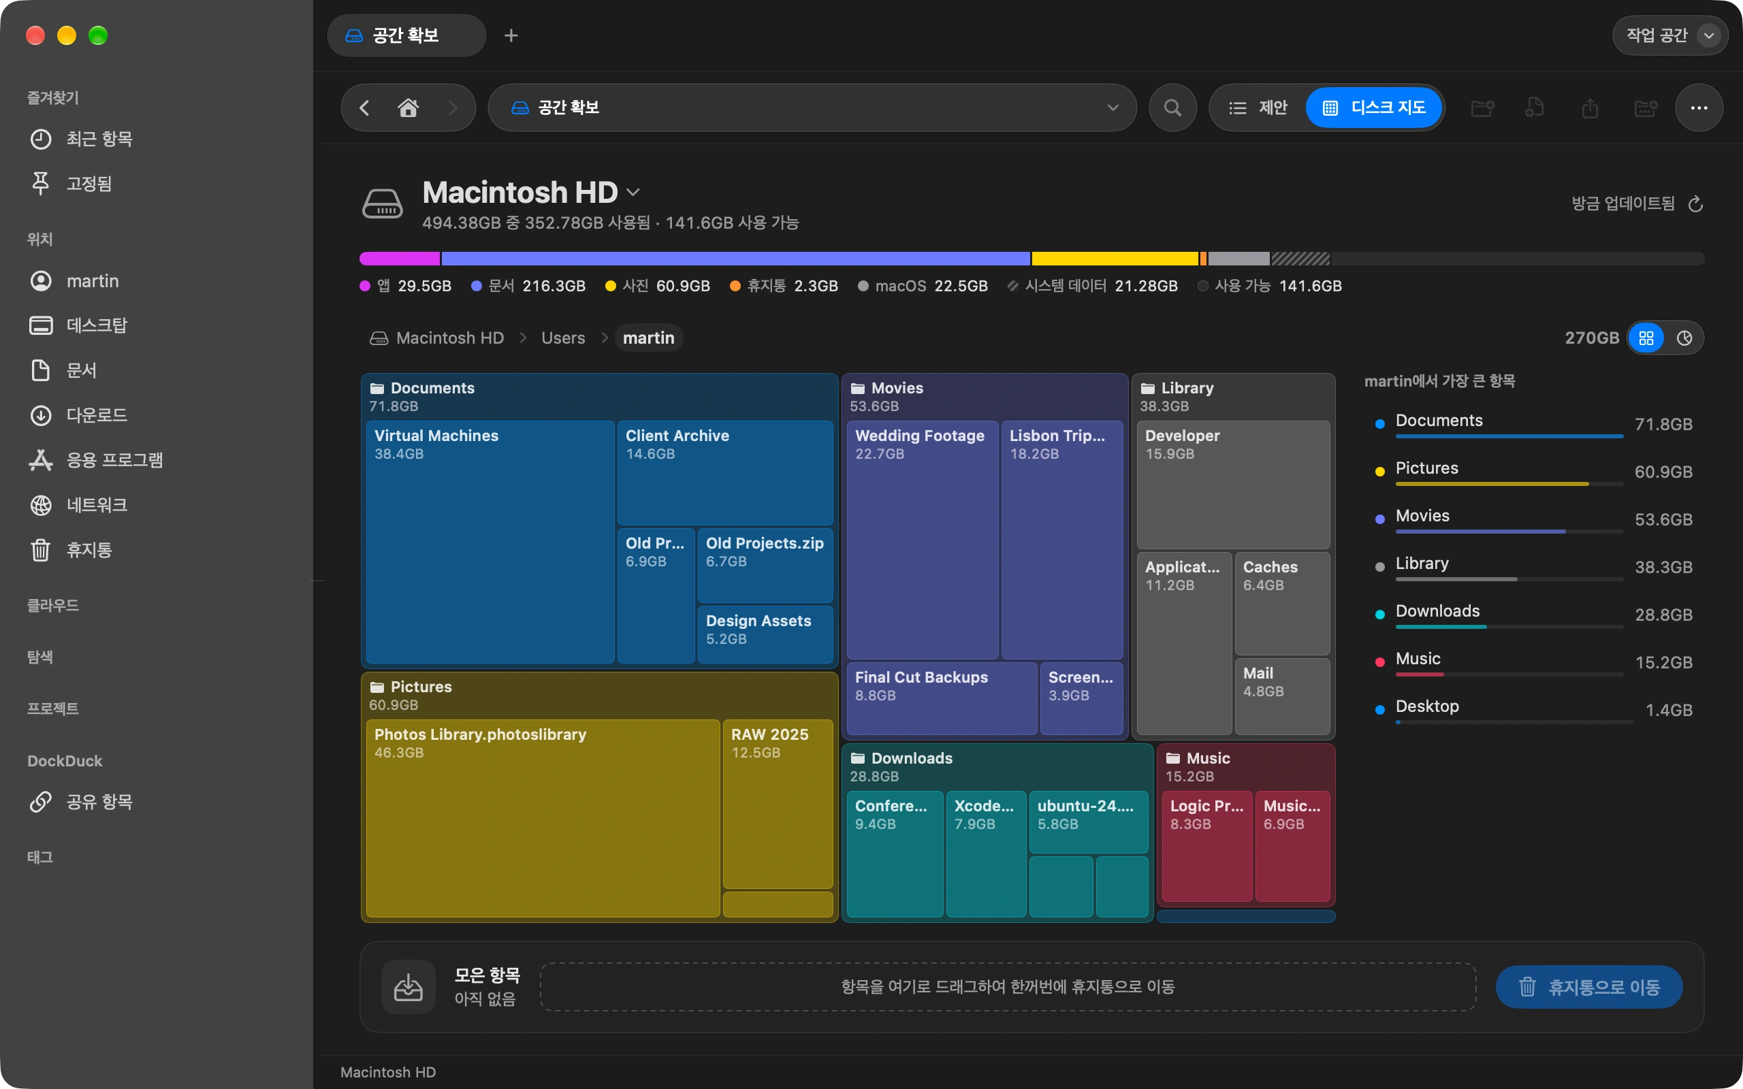Open search with the magnifier icon
1743x1089 pixels.
coord(1172,108)
